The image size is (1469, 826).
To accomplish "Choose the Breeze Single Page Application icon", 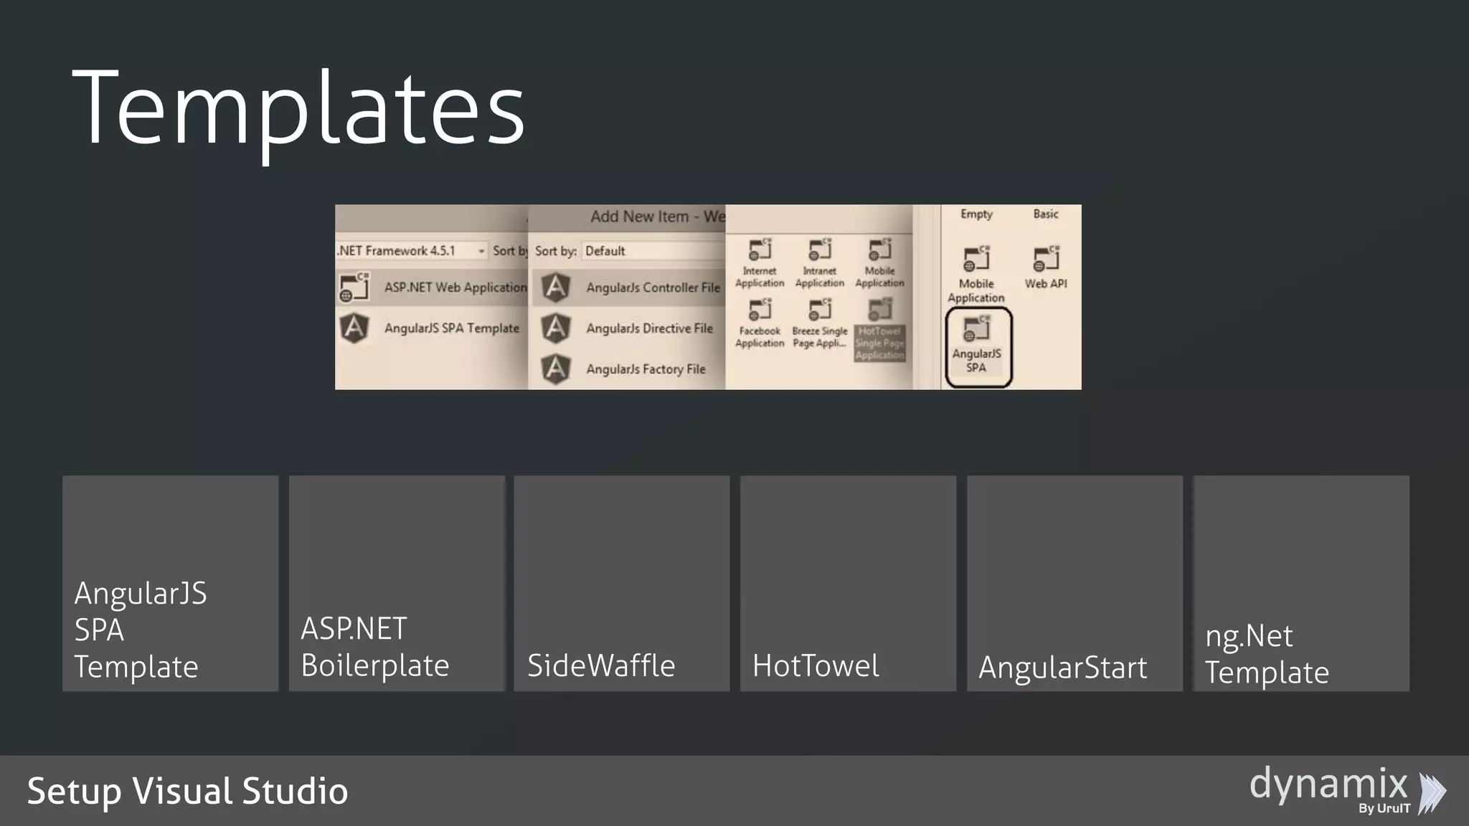I will tap(820, 310).
